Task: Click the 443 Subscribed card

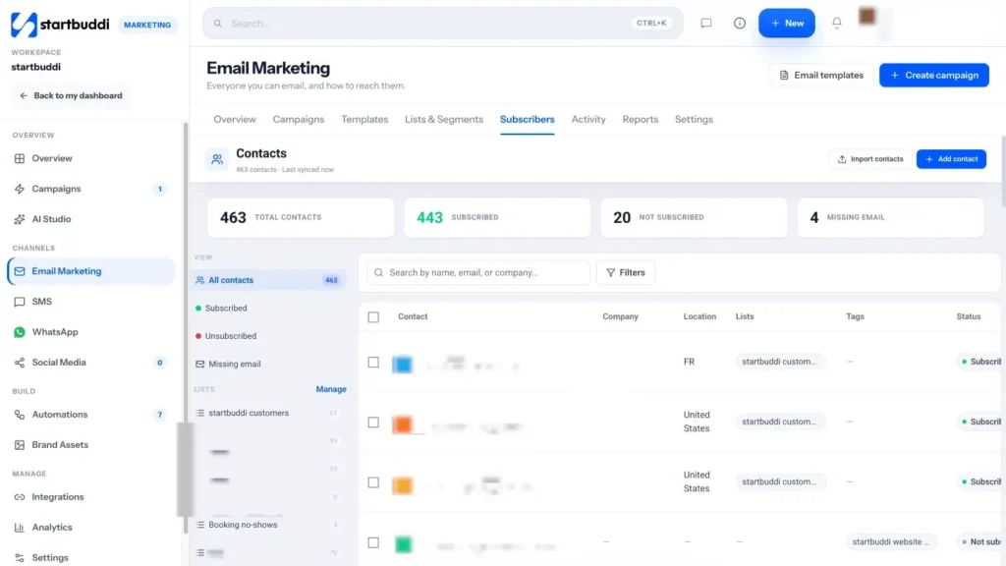Action: [497, 217]
